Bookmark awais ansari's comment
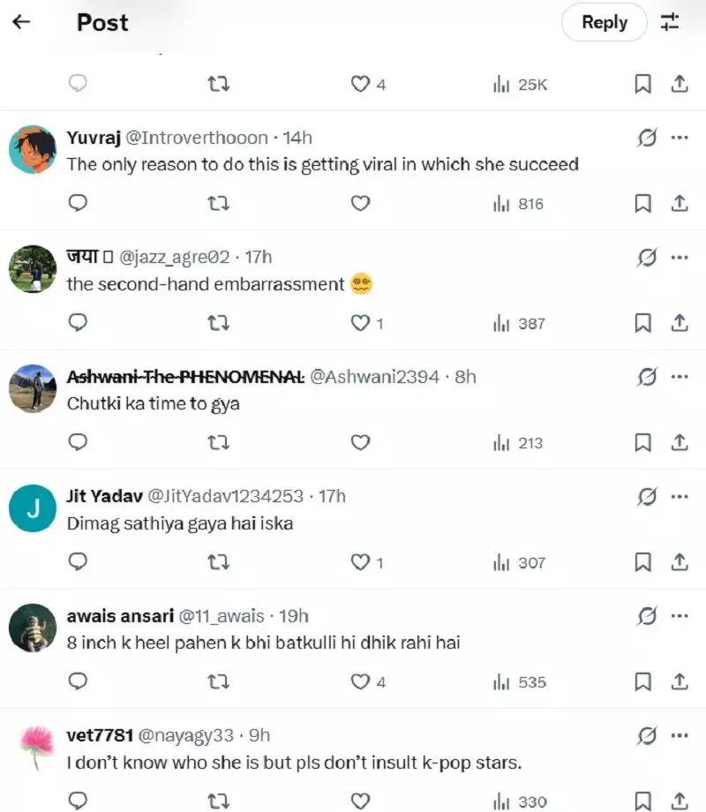The width and height of the screenshot is (706, 812). click(643, 682)
